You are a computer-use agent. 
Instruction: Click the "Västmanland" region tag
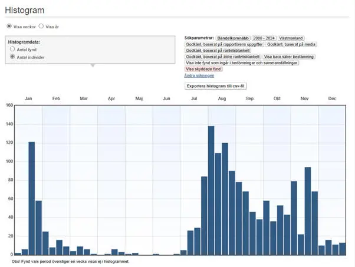pos(291,38)
